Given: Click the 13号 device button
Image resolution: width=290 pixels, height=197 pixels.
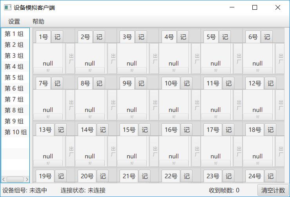Looking at the screenshot, I should [45, 130].
